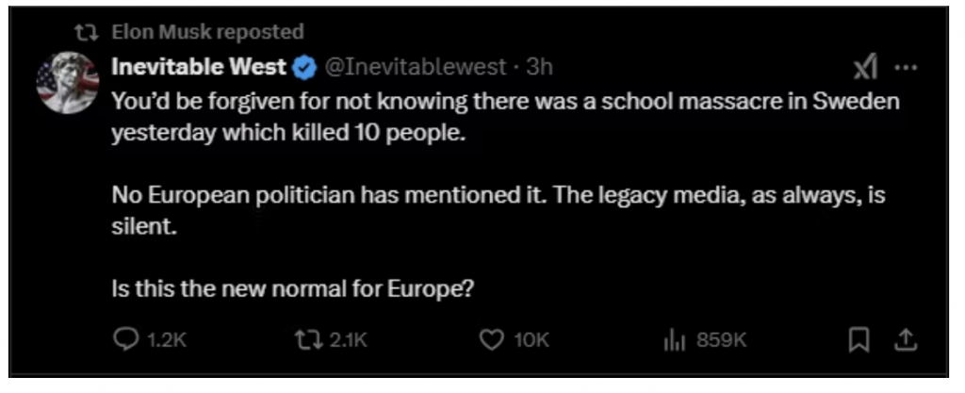Click the blue verified badge

(x=304, y=68)
